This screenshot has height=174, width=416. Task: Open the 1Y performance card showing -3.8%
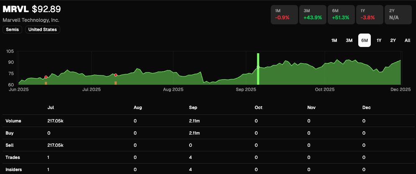pyautogui.click(x=369, y=15)
